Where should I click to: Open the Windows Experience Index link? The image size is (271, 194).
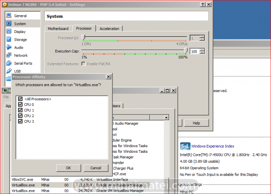coord(212,146)
